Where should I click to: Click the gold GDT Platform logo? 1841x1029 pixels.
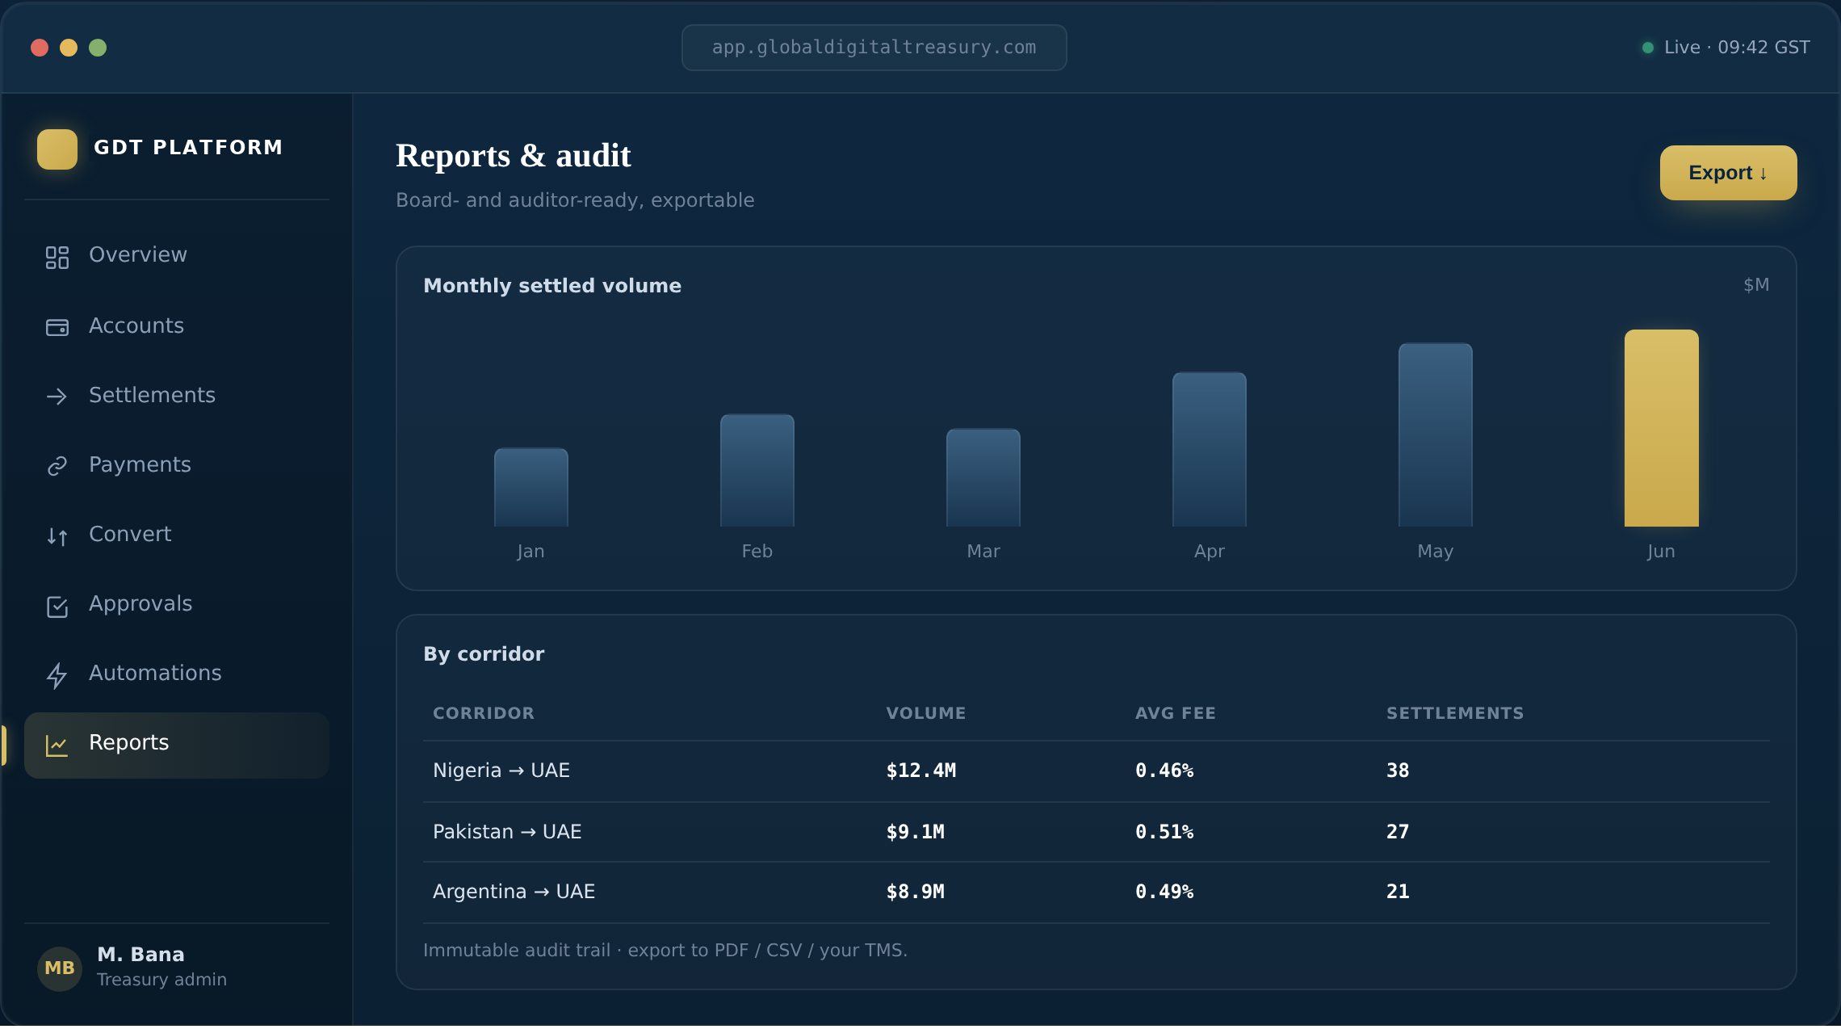click(x=57, y=149)
